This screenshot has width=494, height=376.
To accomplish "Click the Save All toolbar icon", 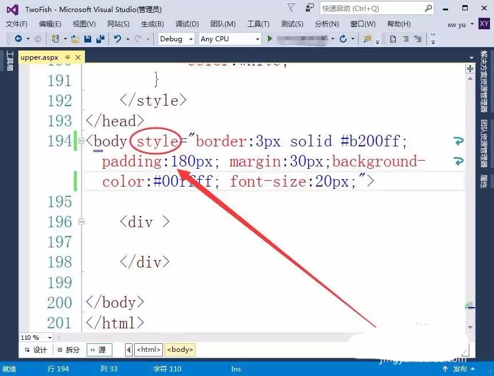I will point(100,39).
